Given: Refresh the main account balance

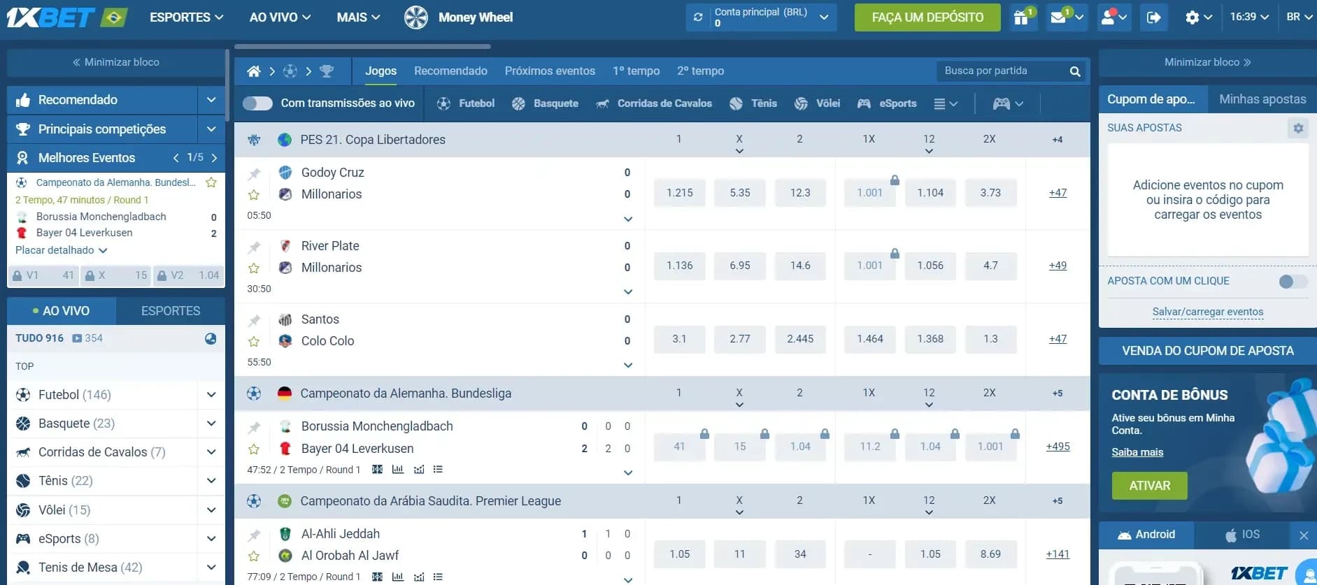Looking at the screenshot, I should pos(698,17).
